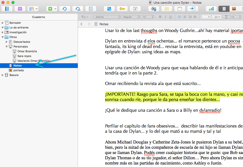Select Descartados in the binder

pos(22,42)
